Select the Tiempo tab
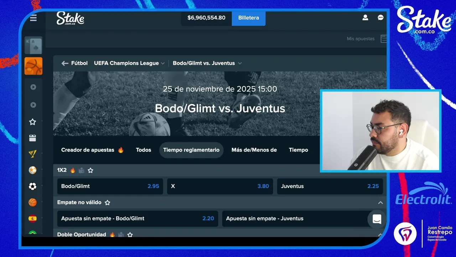This screenshot has width=456, height=257. click(x=299, y=150)
